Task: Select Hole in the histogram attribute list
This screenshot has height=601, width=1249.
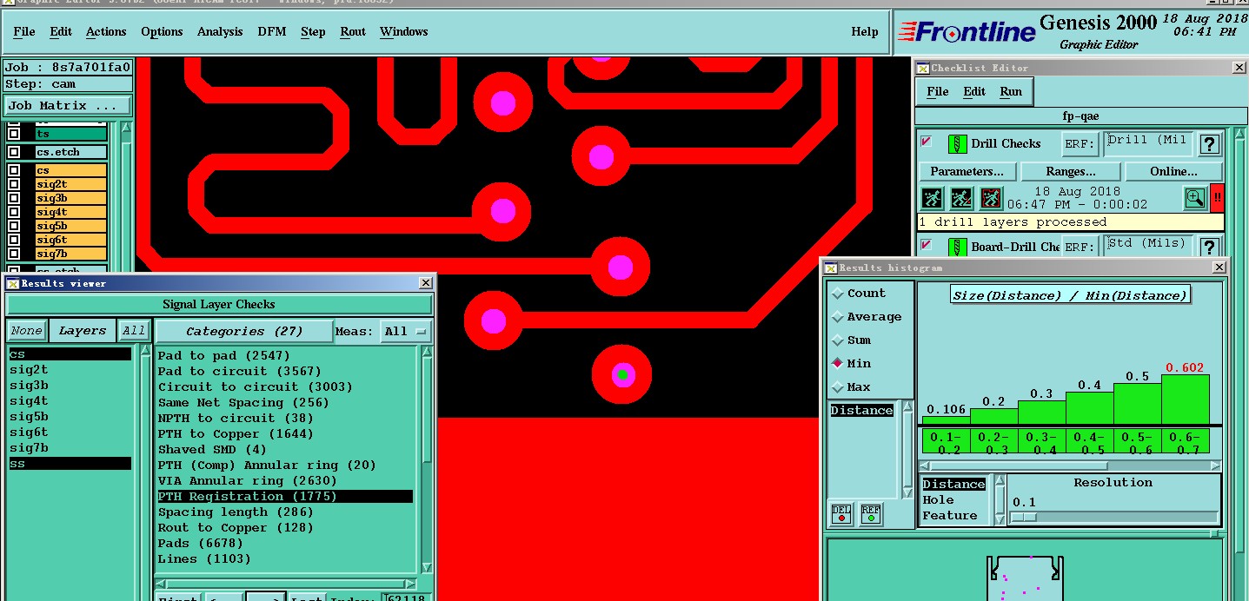Action: (954, 500)
